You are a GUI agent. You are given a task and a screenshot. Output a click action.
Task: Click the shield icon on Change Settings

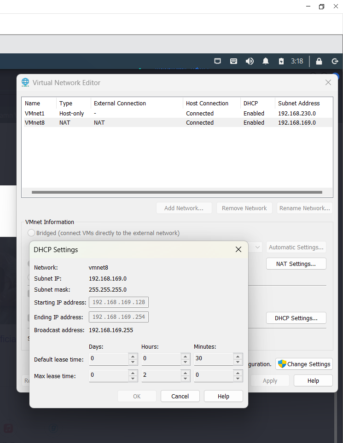(x=282, y=364)
